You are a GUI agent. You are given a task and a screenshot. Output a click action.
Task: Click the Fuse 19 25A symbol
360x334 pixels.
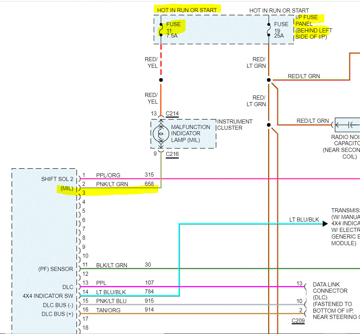pyautogui.click(x=269, y=29)
